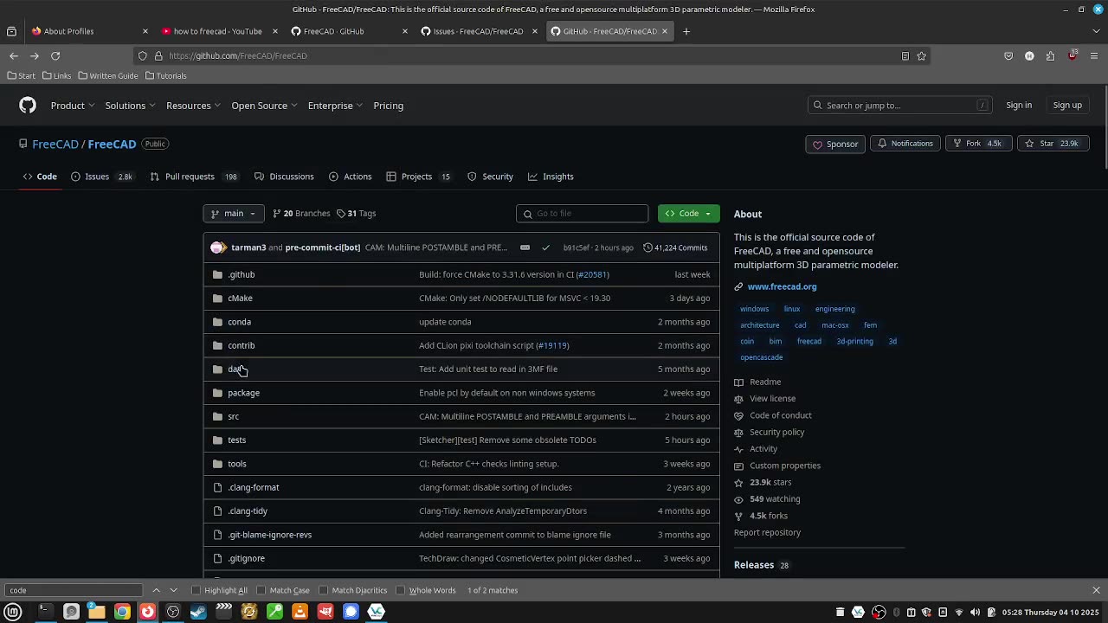This screenshot has width=1108, height=623.
Task: Open the cMake folder
Action: tap(240, 298)
